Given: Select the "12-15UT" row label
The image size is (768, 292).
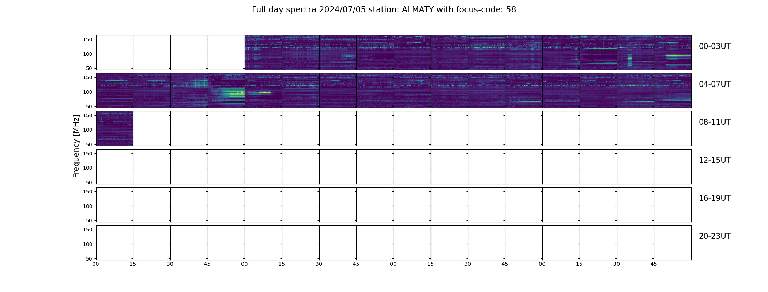Looking at the screenshot, I should (715, 160).
